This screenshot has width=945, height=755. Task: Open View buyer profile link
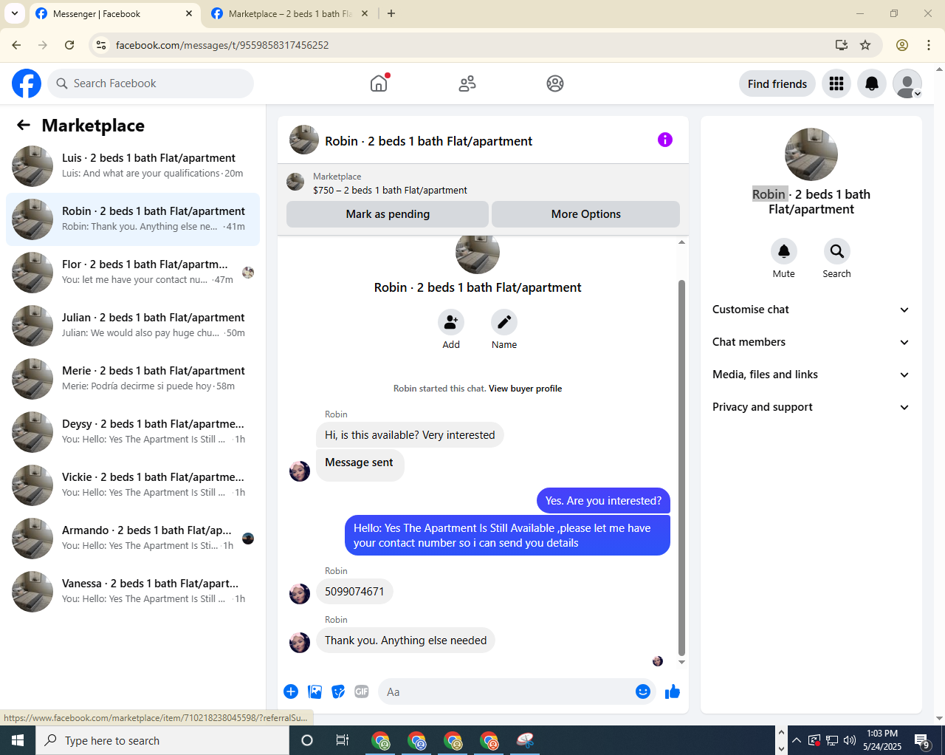[525, 389]
